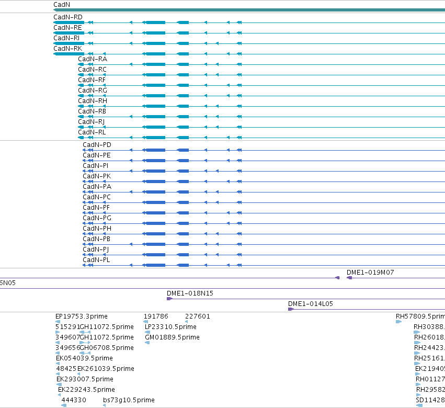Select the CadN-RJ transcript label

coord(92,122)
